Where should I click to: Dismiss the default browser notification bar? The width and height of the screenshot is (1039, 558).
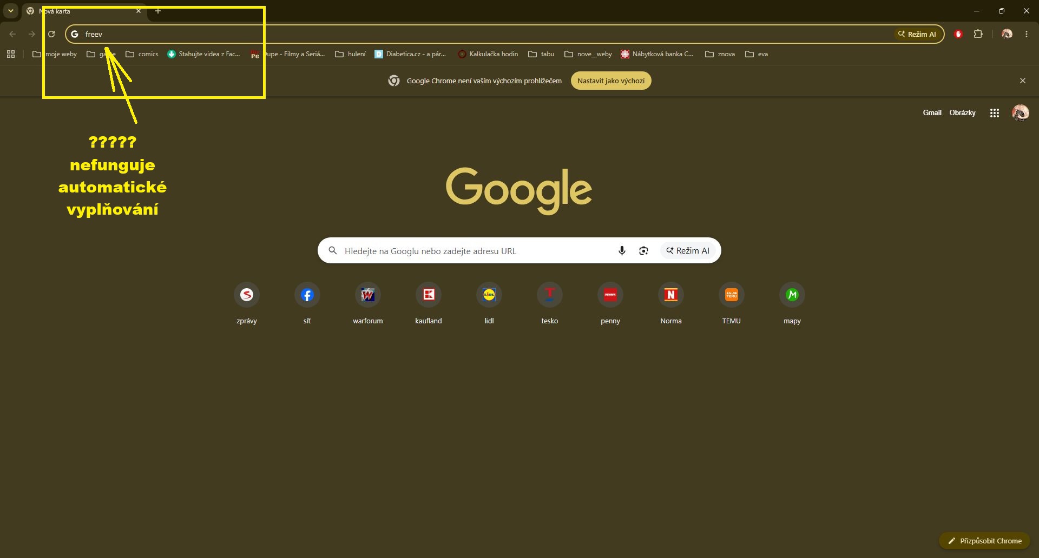(x=1023, y=81)
